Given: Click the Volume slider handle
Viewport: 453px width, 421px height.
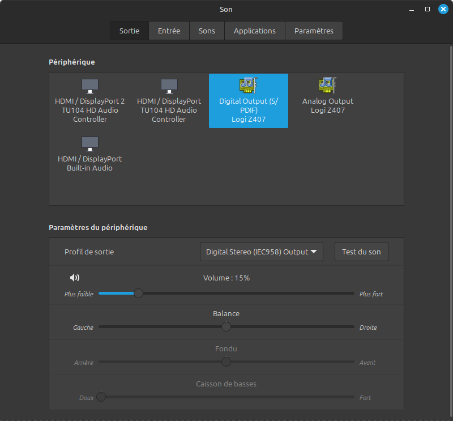Looking at the screenshot, I should coord(138,294).
